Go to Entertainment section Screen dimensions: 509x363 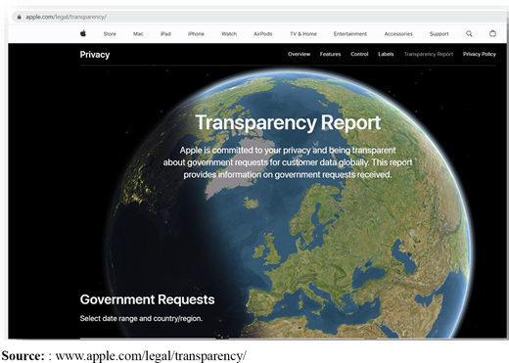350,34
